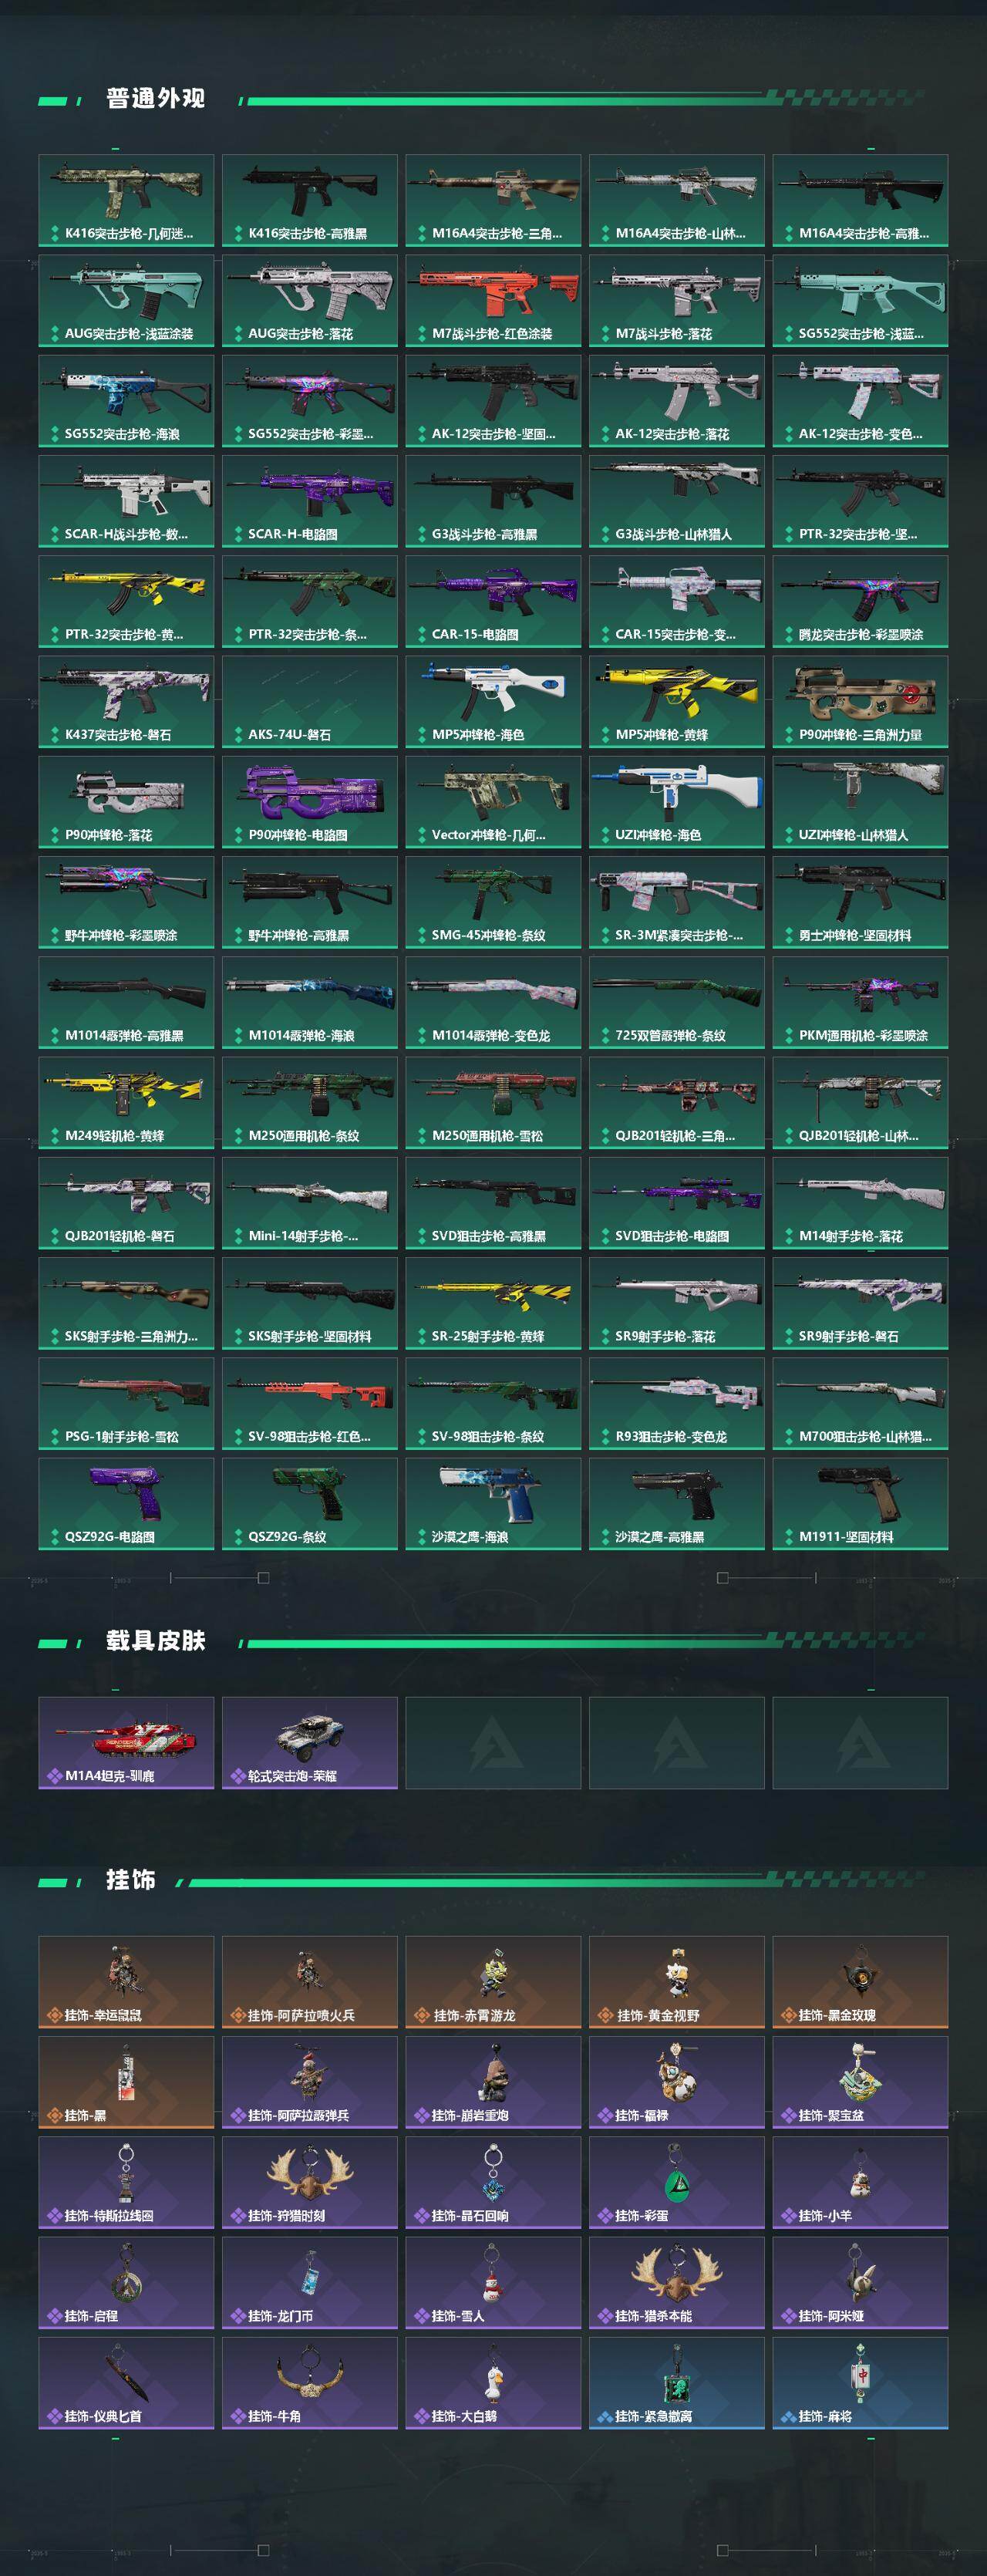Click the M7战斗步枪-红色涂装 rifle icon
Screen dimensions: 987x2576
493,300
